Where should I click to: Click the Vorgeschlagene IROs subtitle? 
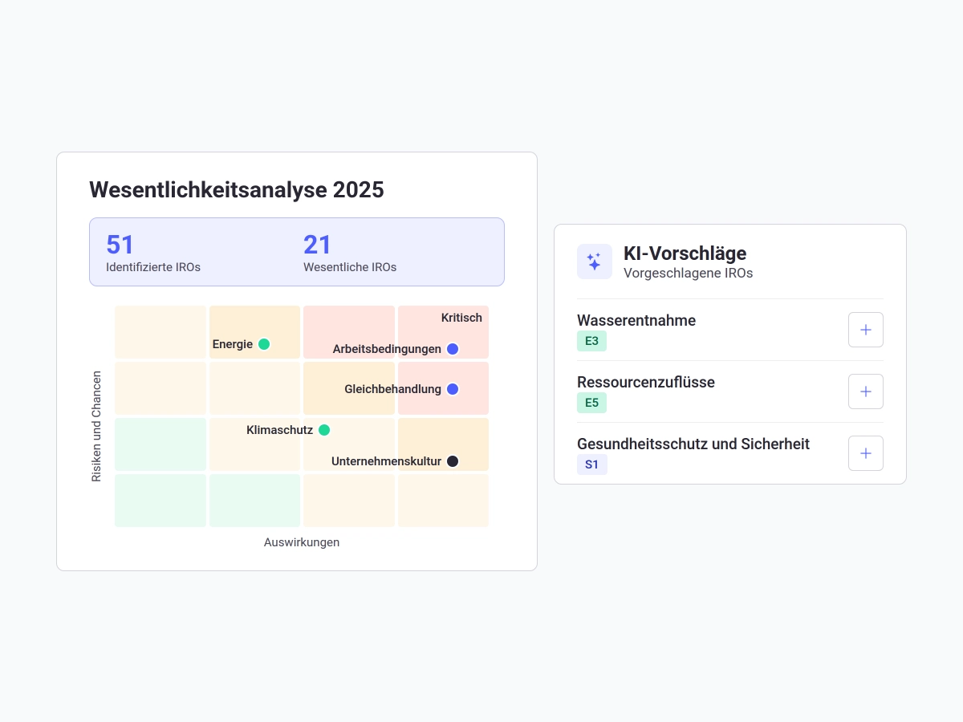[688, 273]
